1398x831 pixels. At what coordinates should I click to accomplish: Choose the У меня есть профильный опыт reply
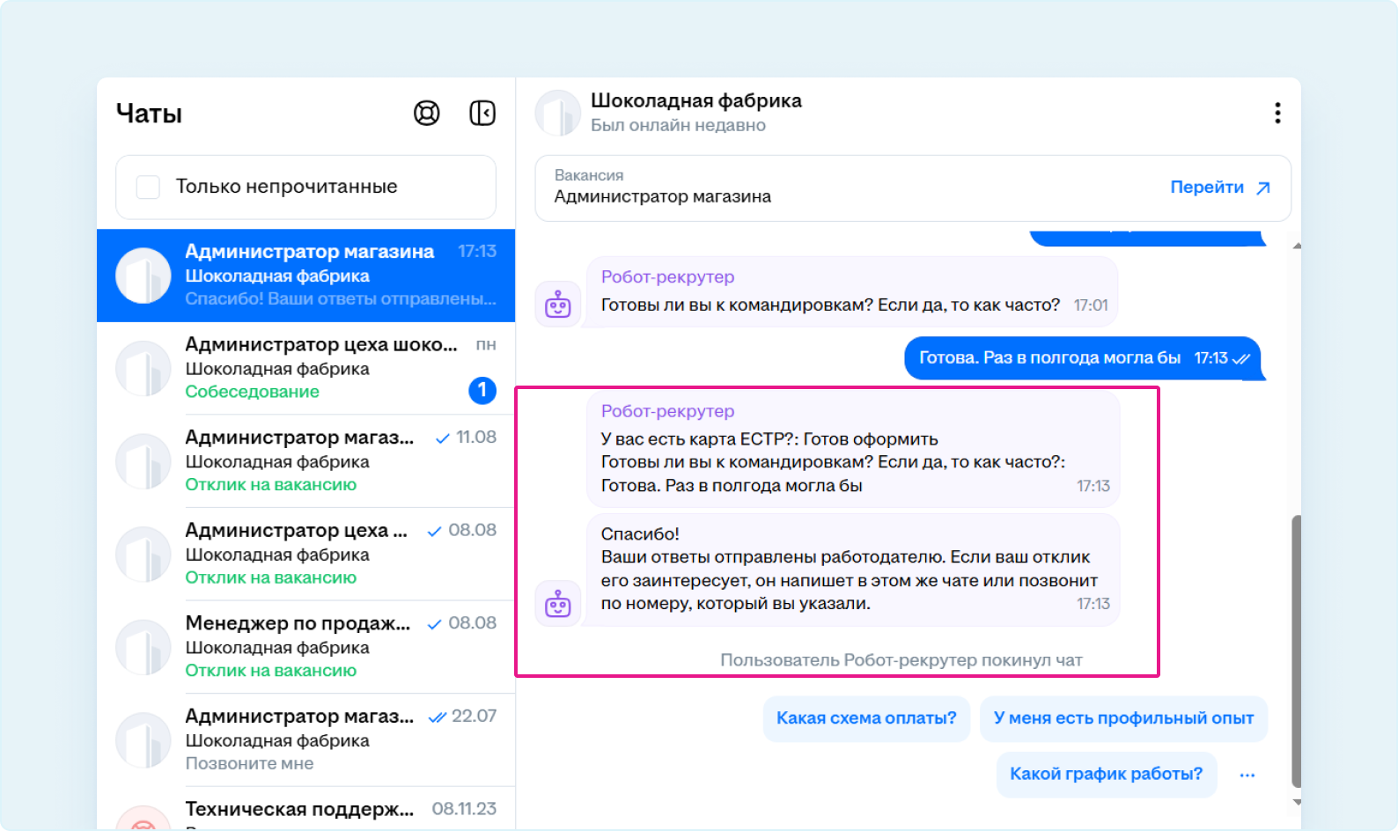click(1123, 718)
